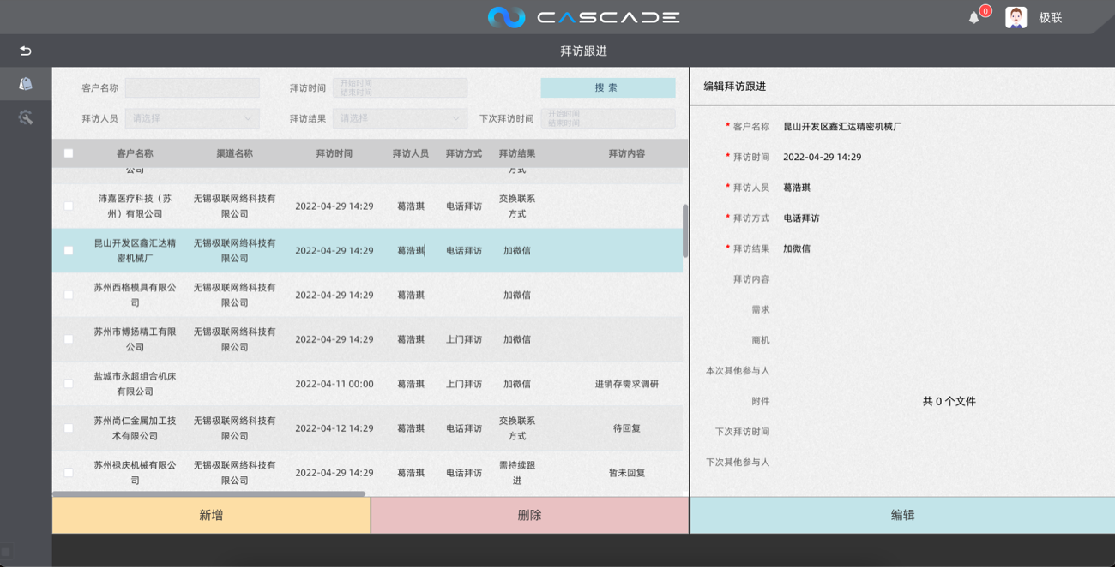The height and width of the screenshot is (568, 1115).
Task: Click the 搜索 button
Action: [x=607, y=87]
